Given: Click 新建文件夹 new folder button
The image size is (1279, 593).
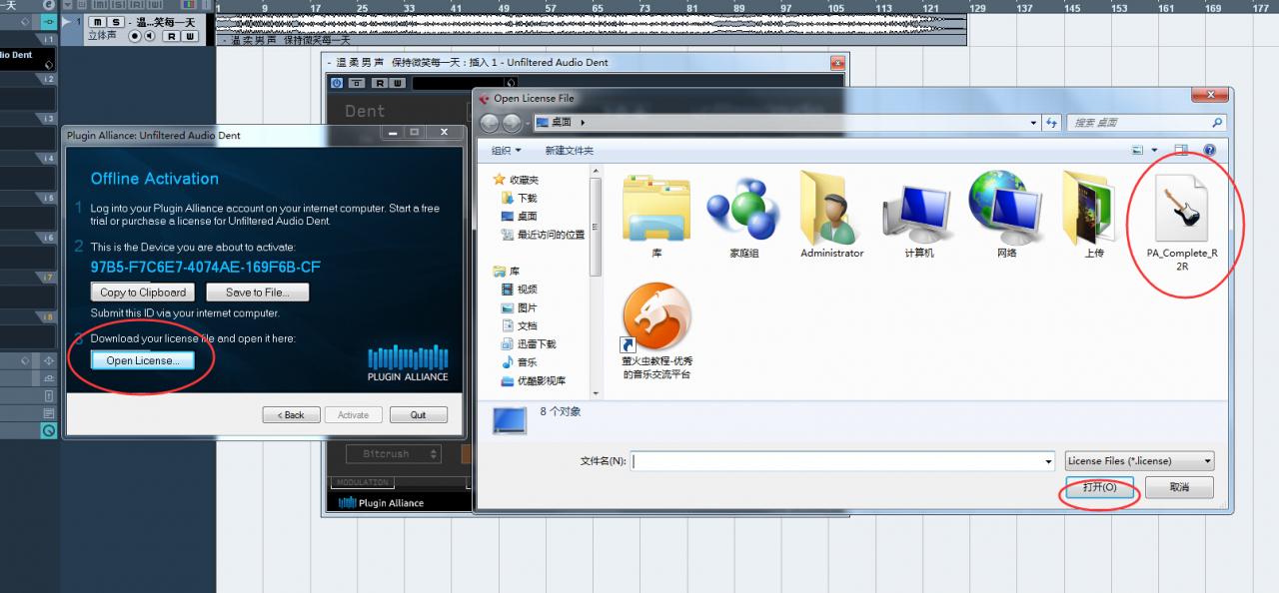Looking at the screenshot, I should click(x=569, y=150).
